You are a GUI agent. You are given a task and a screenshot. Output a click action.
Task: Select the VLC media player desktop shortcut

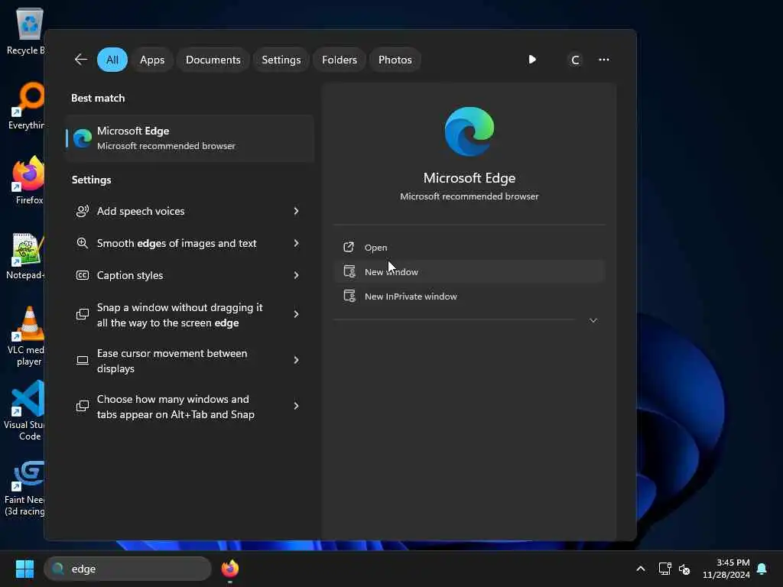click(25, 336)
